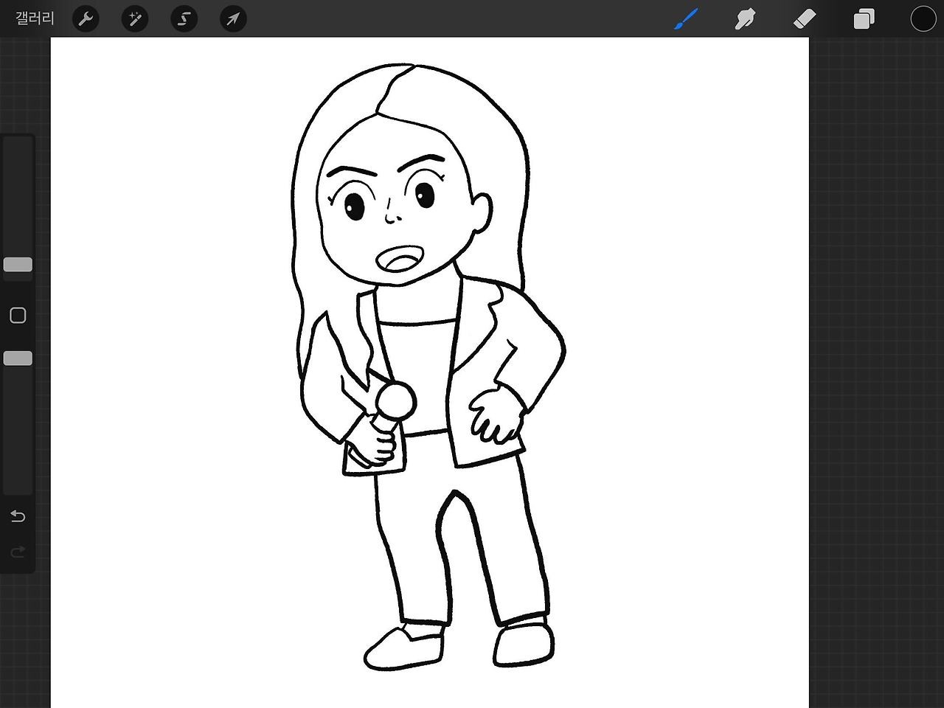Open the Layers panel
This screenshot has width=944, height=708.
[x=864, y=19]
